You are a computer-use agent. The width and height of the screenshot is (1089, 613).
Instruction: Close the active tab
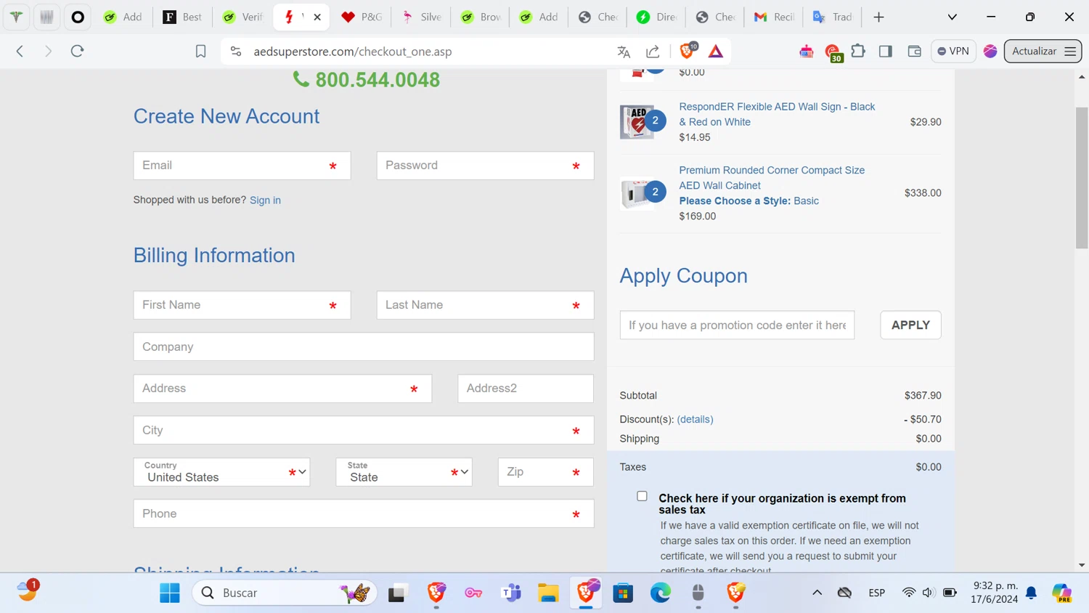point(317,17)
